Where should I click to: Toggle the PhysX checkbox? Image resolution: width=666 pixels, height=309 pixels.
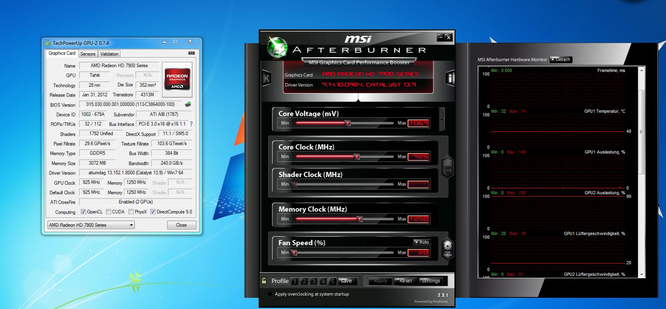click(x=131, y=212)
